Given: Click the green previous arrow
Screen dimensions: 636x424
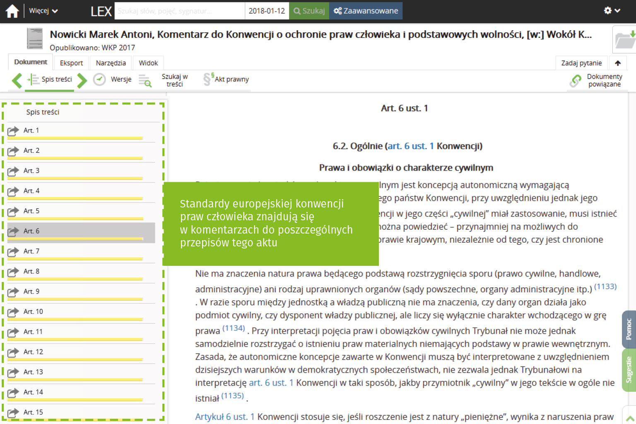Looking at the screenshot, I should [17, 80].
